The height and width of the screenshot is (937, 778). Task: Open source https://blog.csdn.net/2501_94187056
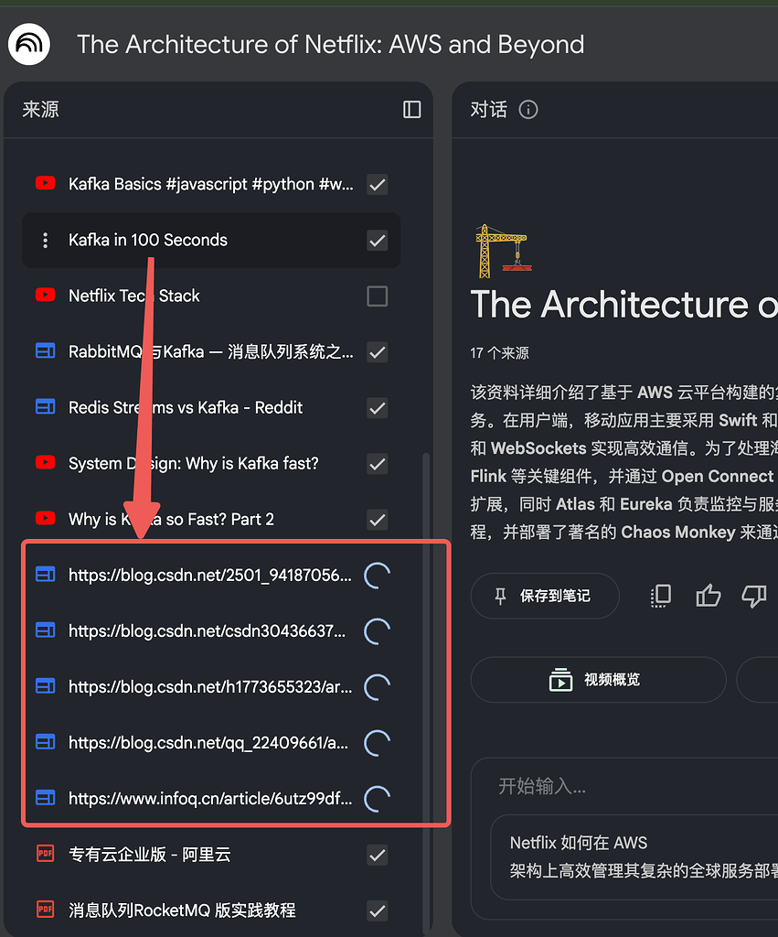[210, 575]
